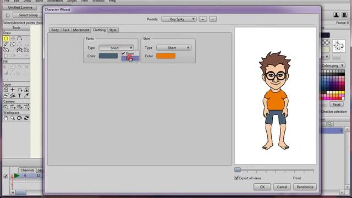The width and height of the screenshot is (352, 198).
Task: Choose Long from the pants type menu
Action: [x=130, y=58]
